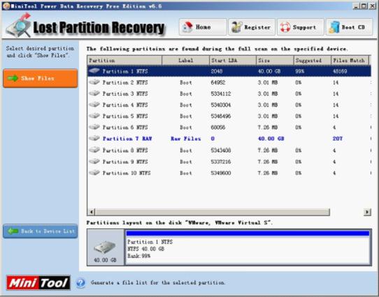
Task: Click the horizontal scrollbar thumb
Action: (x=212, y=212)
